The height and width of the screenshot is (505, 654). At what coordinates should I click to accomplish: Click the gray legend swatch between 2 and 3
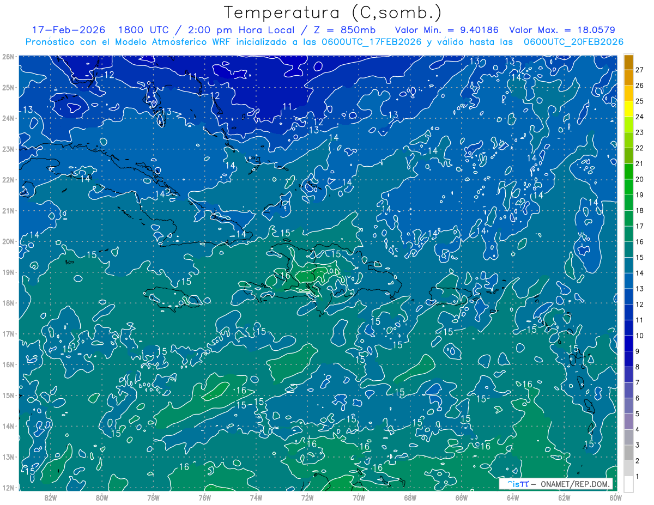coord(628,453)
